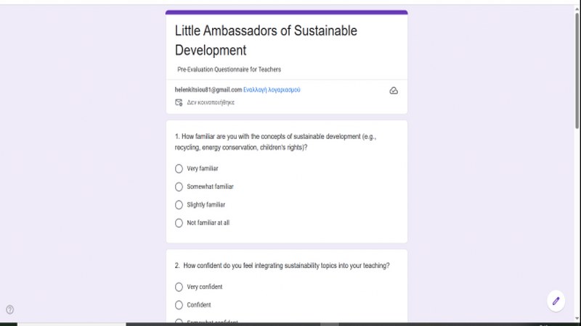The height and width of the screenshot is (326, 581).
Task: Click the 'Not familiar at all' label text
Action: coord(208,223)
